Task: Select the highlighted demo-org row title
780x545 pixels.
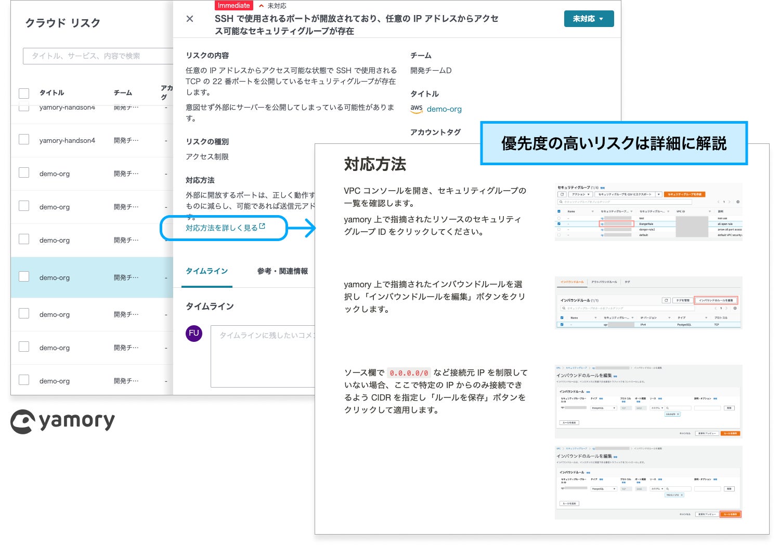Action: coord(55,277)
